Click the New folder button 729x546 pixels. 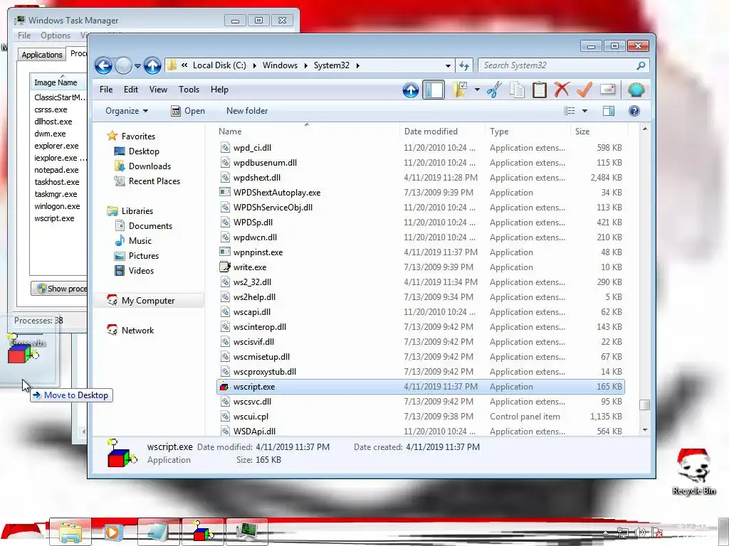point(247,110)
